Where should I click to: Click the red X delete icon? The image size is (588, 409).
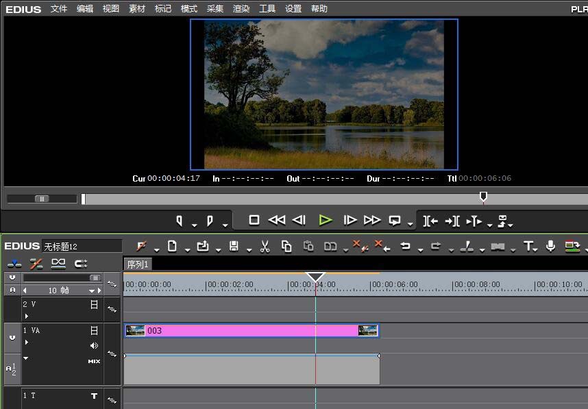360,247
